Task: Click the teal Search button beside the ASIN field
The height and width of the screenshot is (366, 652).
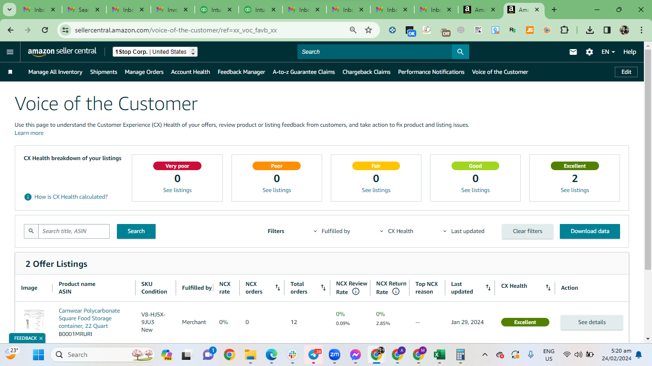Action: click(x=136, y=231)
